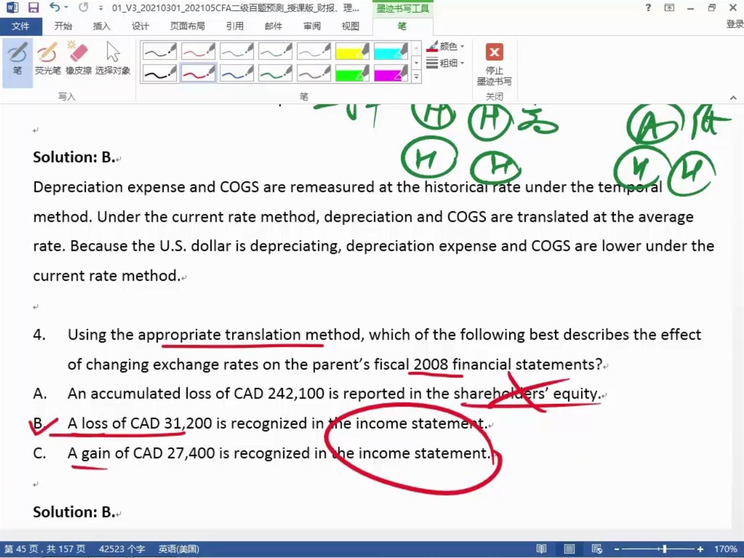744x558 pixels.
Task: Collapse the ribbon with the arrow
Action: pos(733,97)
